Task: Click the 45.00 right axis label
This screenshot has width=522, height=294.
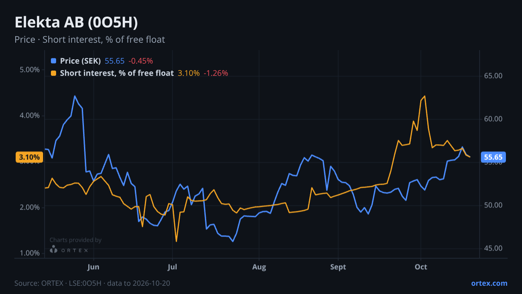Action: pyautogui.click(x=493, y=248)
